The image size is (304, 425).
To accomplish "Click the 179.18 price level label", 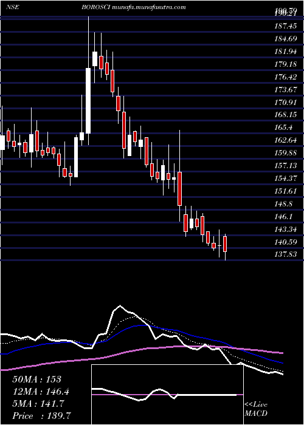I will pos(286,64).
